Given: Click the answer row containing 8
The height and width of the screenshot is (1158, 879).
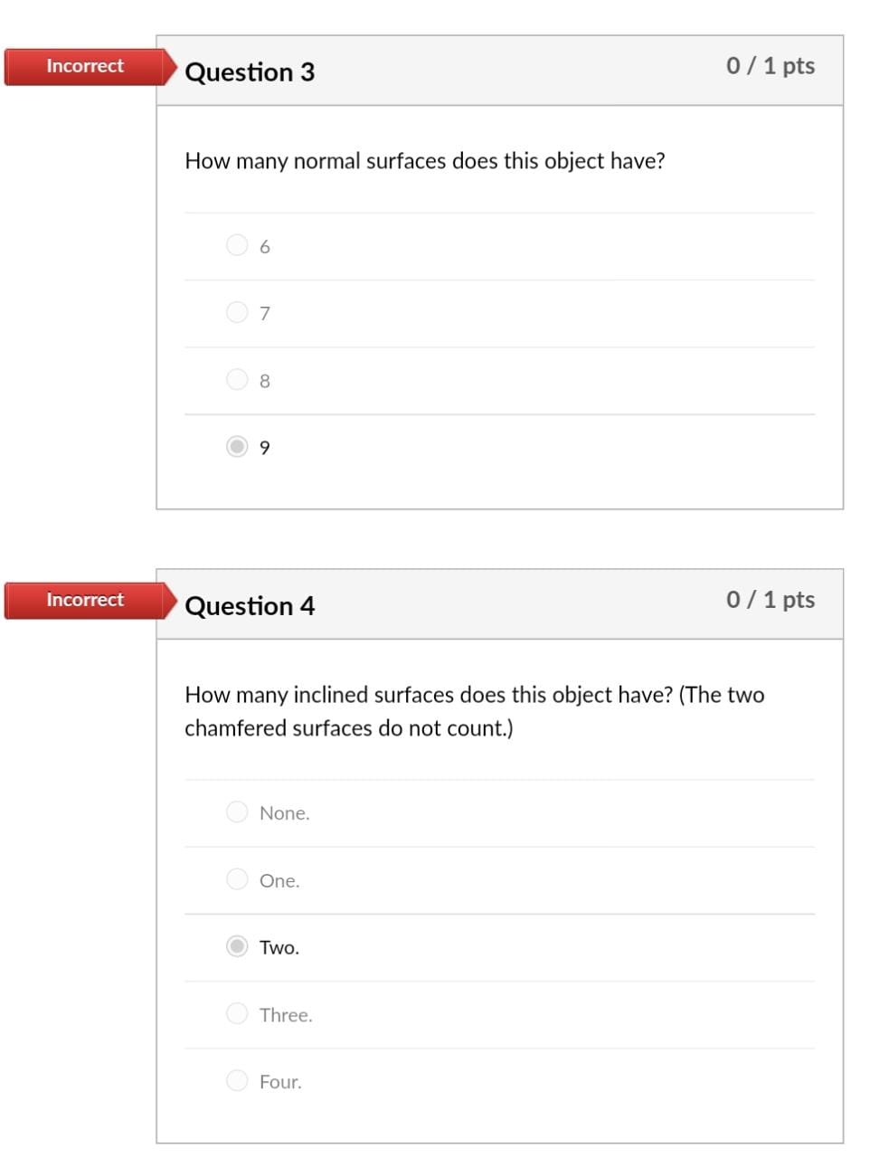Looking at the screenshot, I should click(x=497, y=379).
